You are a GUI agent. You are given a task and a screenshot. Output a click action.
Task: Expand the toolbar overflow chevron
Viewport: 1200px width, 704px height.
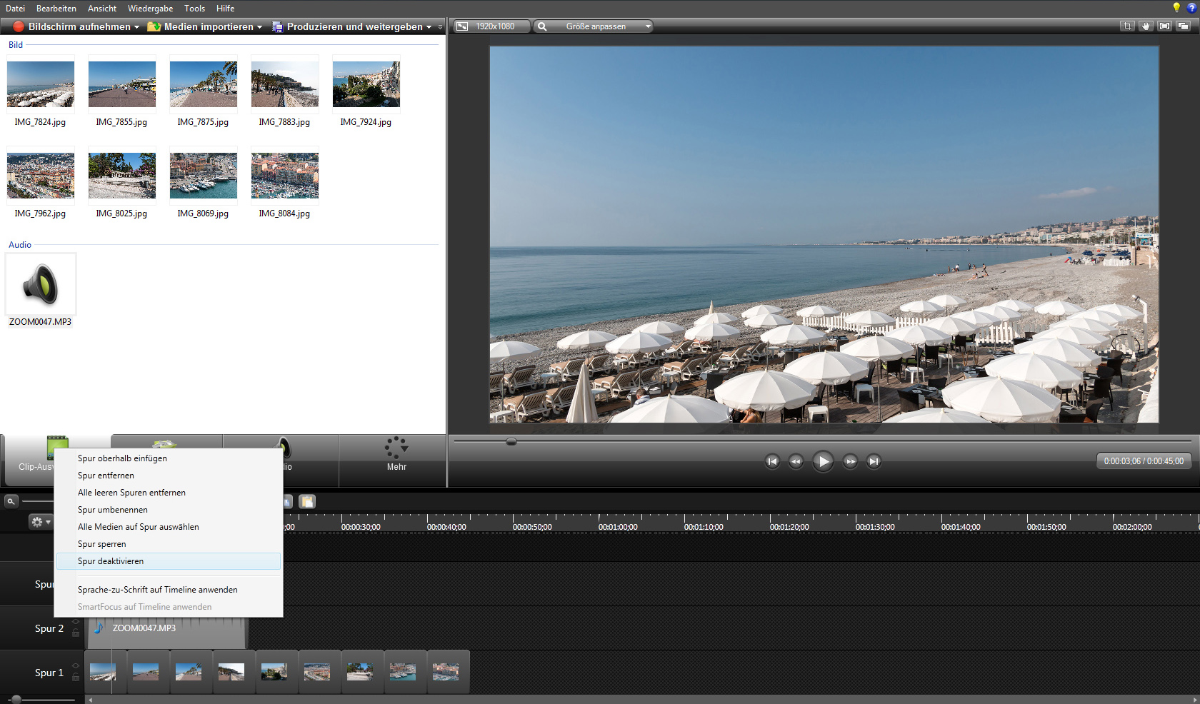tap(440, 27)
